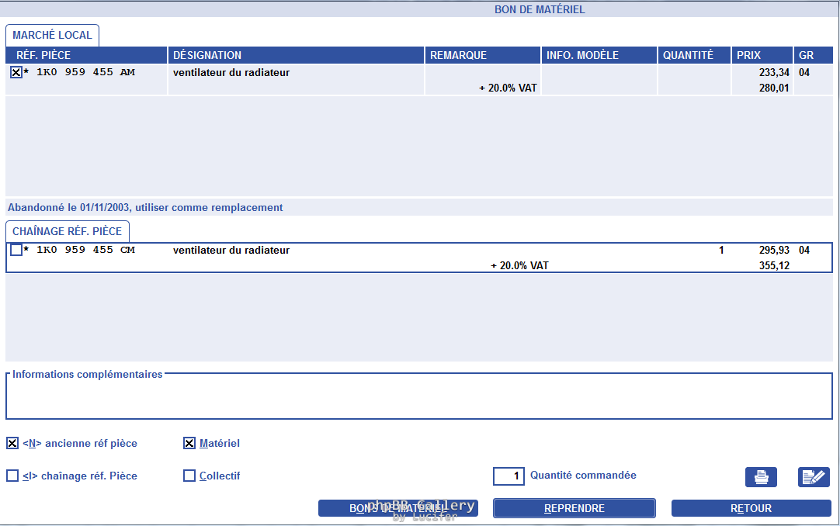Enable the chaînage réf. Pièce checkbox
The height and width of the screenshot is (526, 840).
pyautogui.click(x=12, y=476)
